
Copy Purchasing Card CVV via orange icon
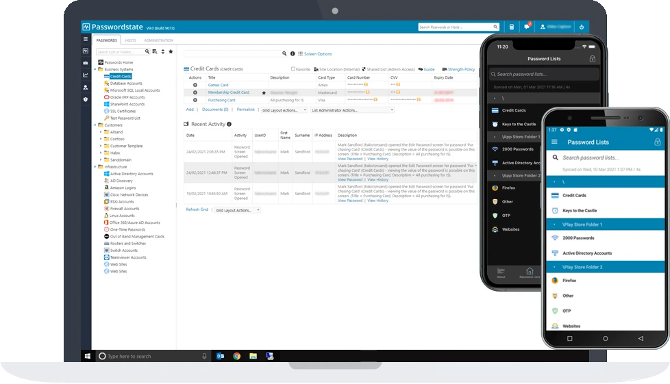(419, 99)
